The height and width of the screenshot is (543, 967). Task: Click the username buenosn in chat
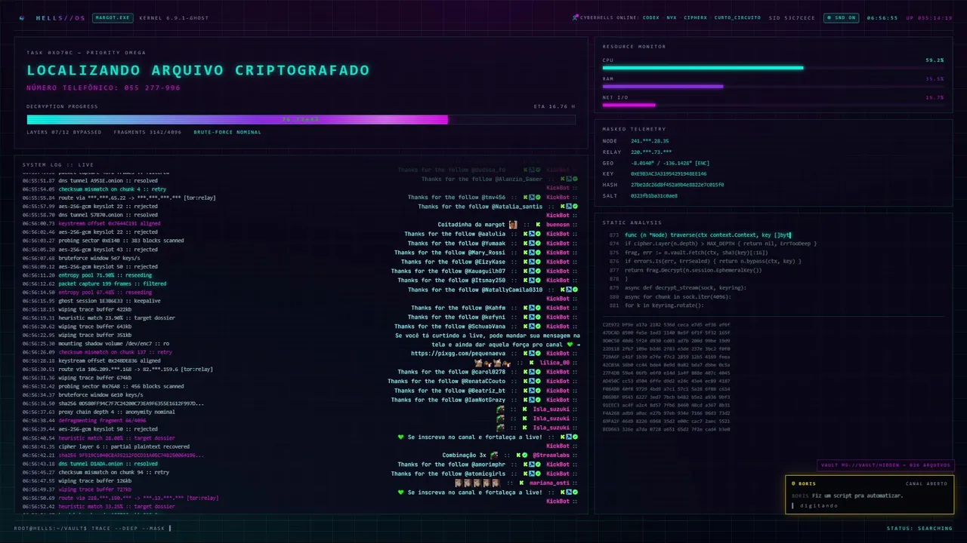coord(558,225)
